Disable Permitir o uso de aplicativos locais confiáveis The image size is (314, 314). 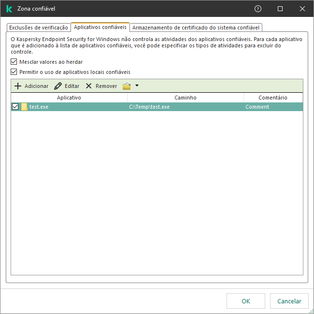pyautogui.click(x=14, y=72)
